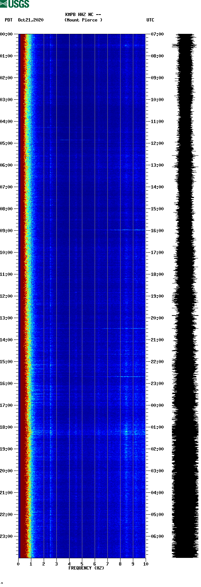Click the 06:00 PDT time label
Viewport: 201px width, 587px height.
point(7,165)
